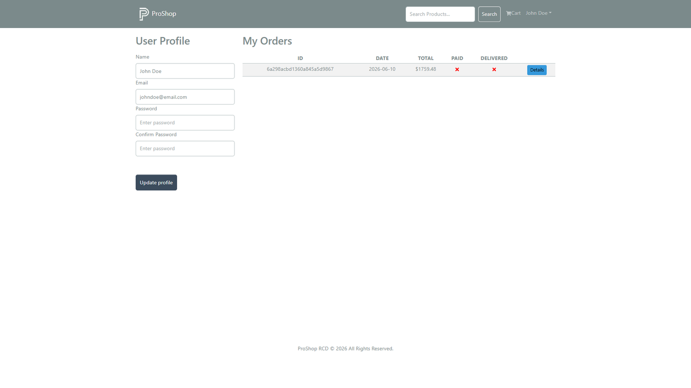
Task: Open the shopping Cart icon
Action: coord(509,13)
